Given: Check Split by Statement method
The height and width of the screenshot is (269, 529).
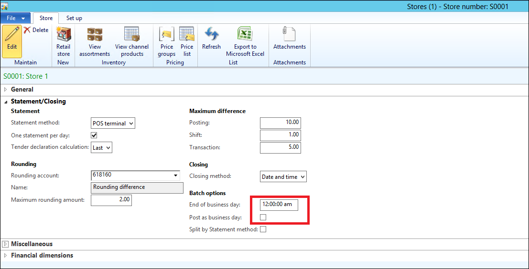Looking at the screenshot, I should 263,229.
